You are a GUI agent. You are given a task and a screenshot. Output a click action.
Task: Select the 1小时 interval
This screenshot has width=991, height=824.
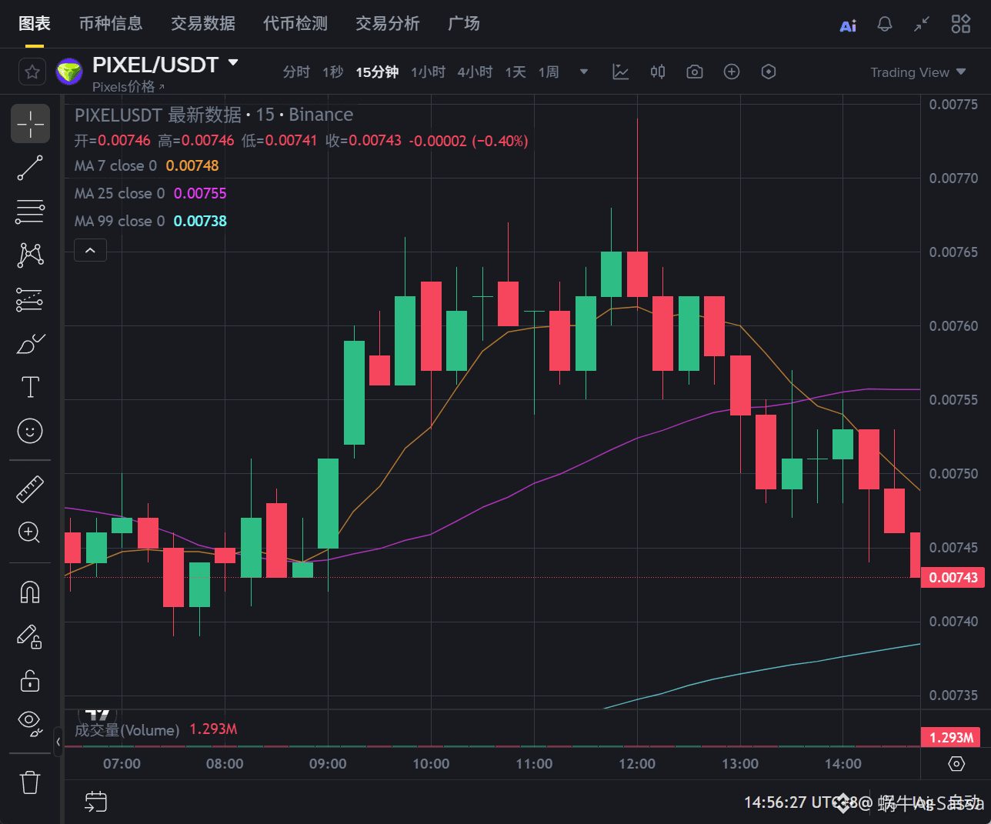[428, 72]
